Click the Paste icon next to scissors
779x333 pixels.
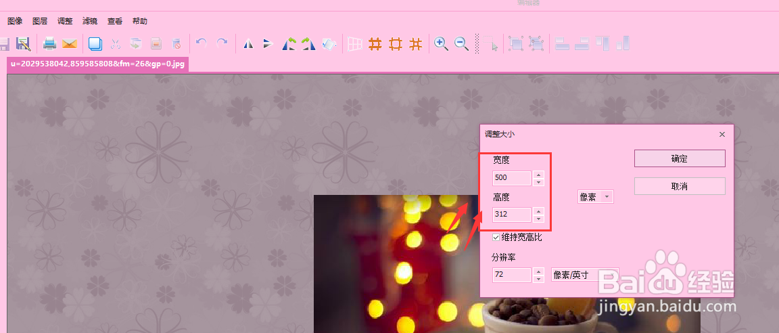coord(136,44)
